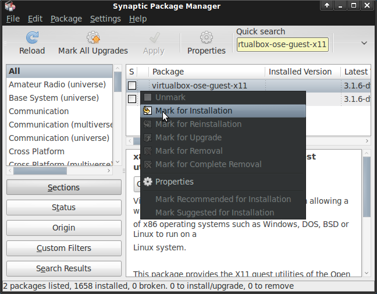Image resolution: width=377 pixels, height=294 pixels.
Task: Select Base System (universe) section
Action: (x=59, y=98)
